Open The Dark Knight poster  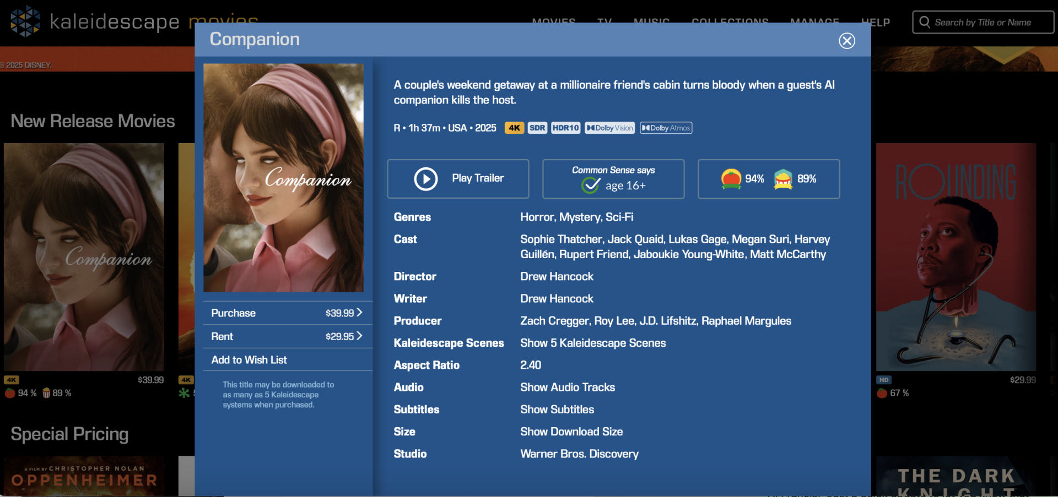956,476
